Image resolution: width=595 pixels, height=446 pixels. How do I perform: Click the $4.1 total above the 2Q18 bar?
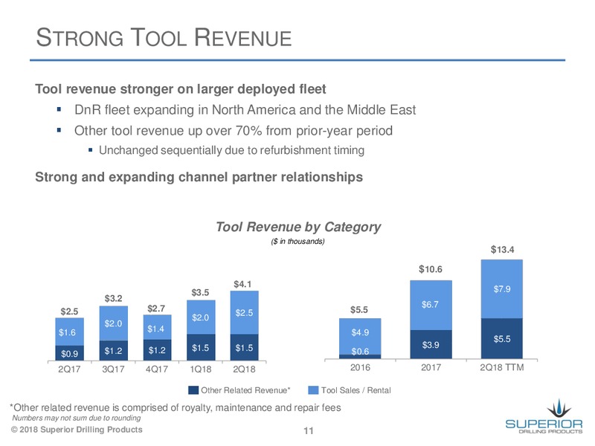click(x=242, y=284)
